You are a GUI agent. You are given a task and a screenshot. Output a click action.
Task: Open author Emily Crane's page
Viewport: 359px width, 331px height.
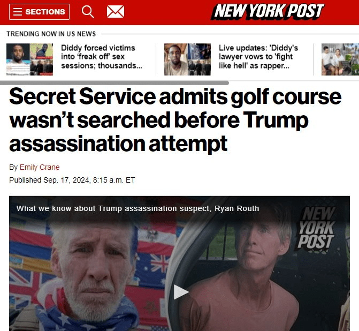(40, 167)
